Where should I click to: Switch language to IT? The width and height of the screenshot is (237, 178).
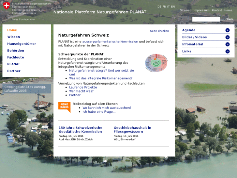169,7
